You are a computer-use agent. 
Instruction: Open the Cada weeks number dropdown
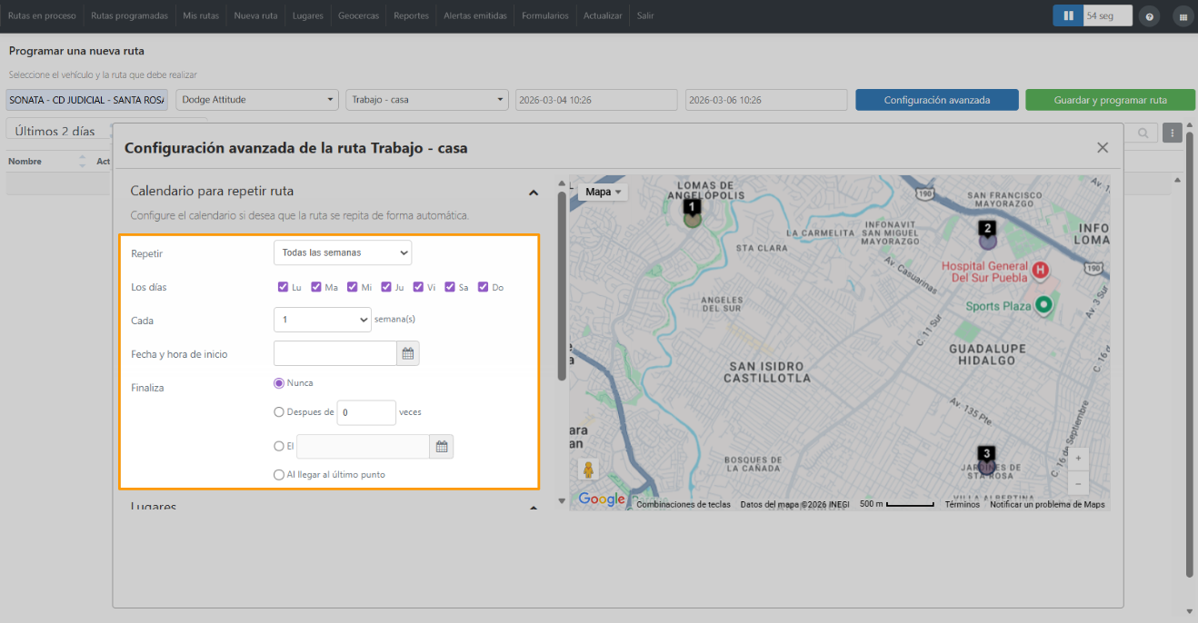coord(323,320)
